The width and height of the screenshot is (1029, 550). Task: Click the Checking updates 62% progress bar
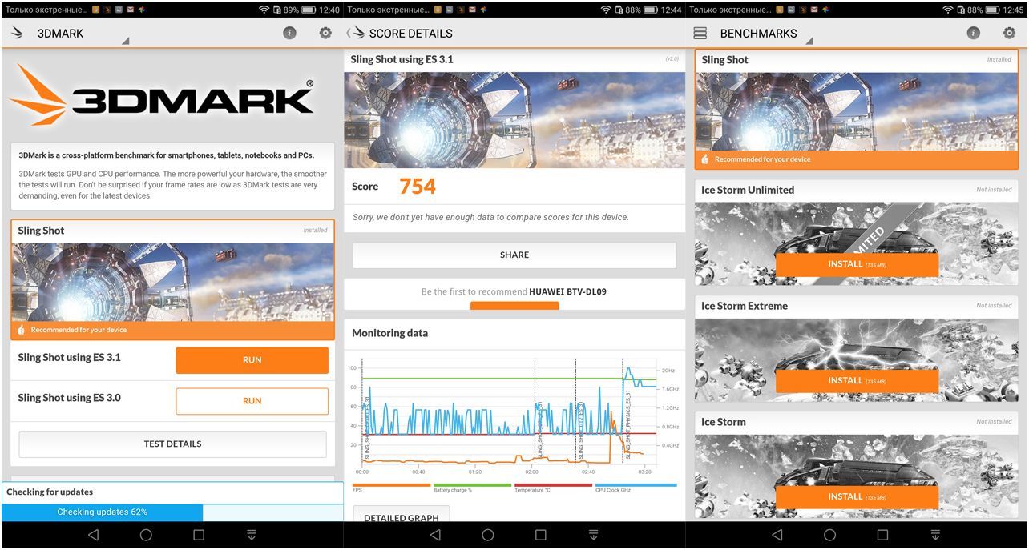coord(102,512)
